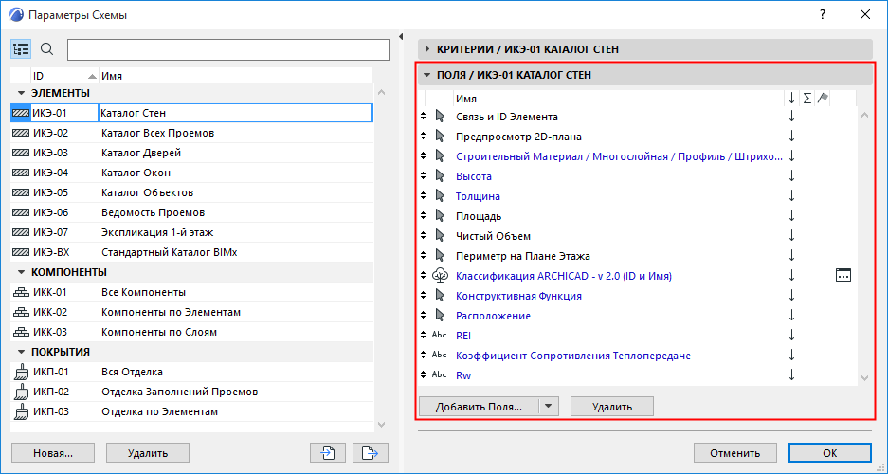Expand КРИТЕРИИ / ИКЭ-01 КАТАЛОГ СТЕН panel
Image resolution: width=888 pixels, height=474 pixels.
427,49
